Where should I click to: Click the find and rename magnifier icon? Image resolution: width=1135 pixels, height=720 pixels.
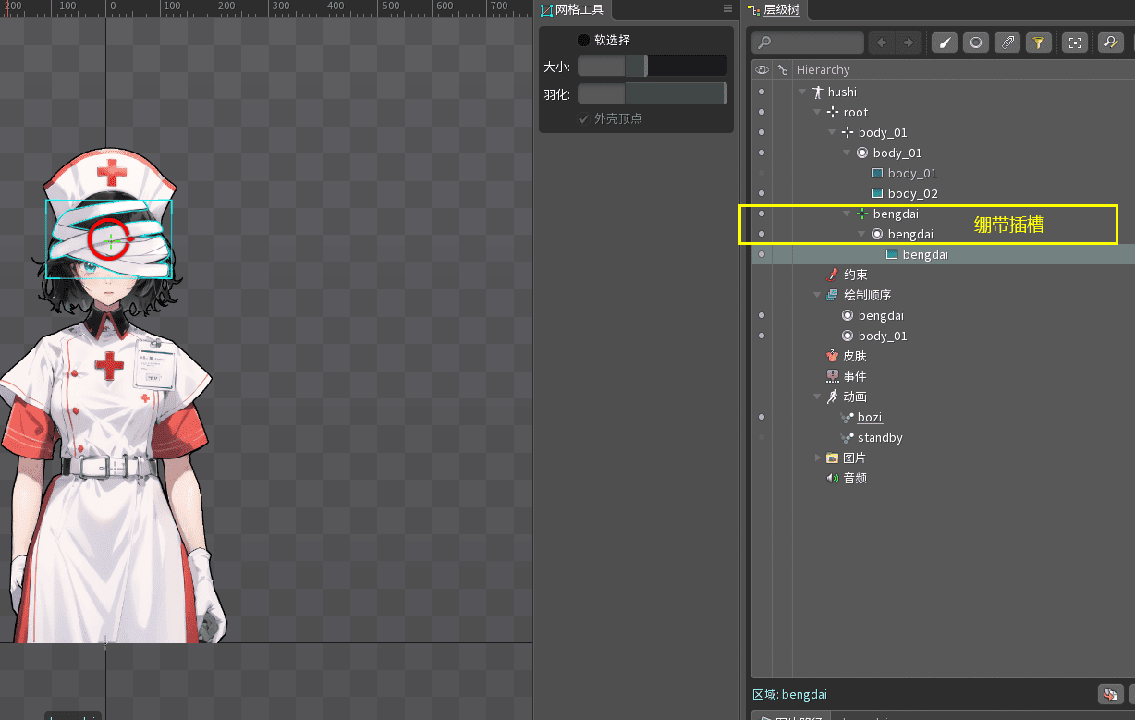coord(1109,43)
